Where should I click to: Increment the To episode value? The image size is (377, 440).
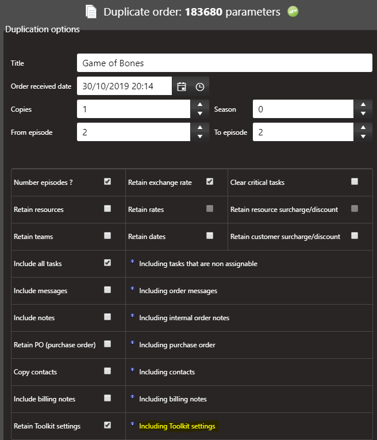click(x=363, y=128)
